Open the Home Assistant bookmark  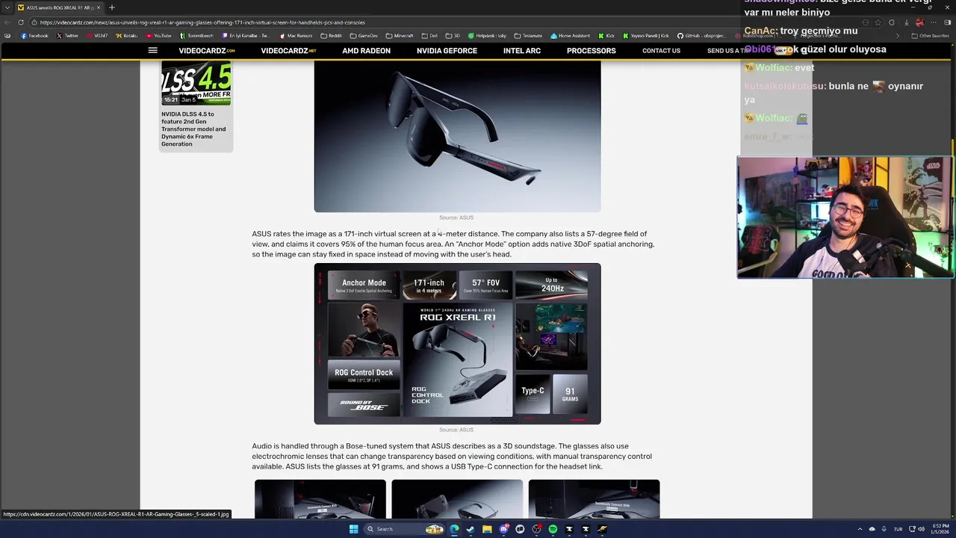click(x=571, y=36)
